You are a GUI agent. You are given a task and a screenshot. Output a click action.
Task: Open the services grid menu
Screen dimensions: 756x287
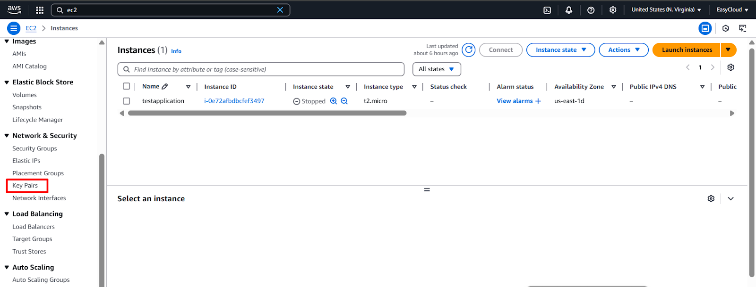(40, 10)
